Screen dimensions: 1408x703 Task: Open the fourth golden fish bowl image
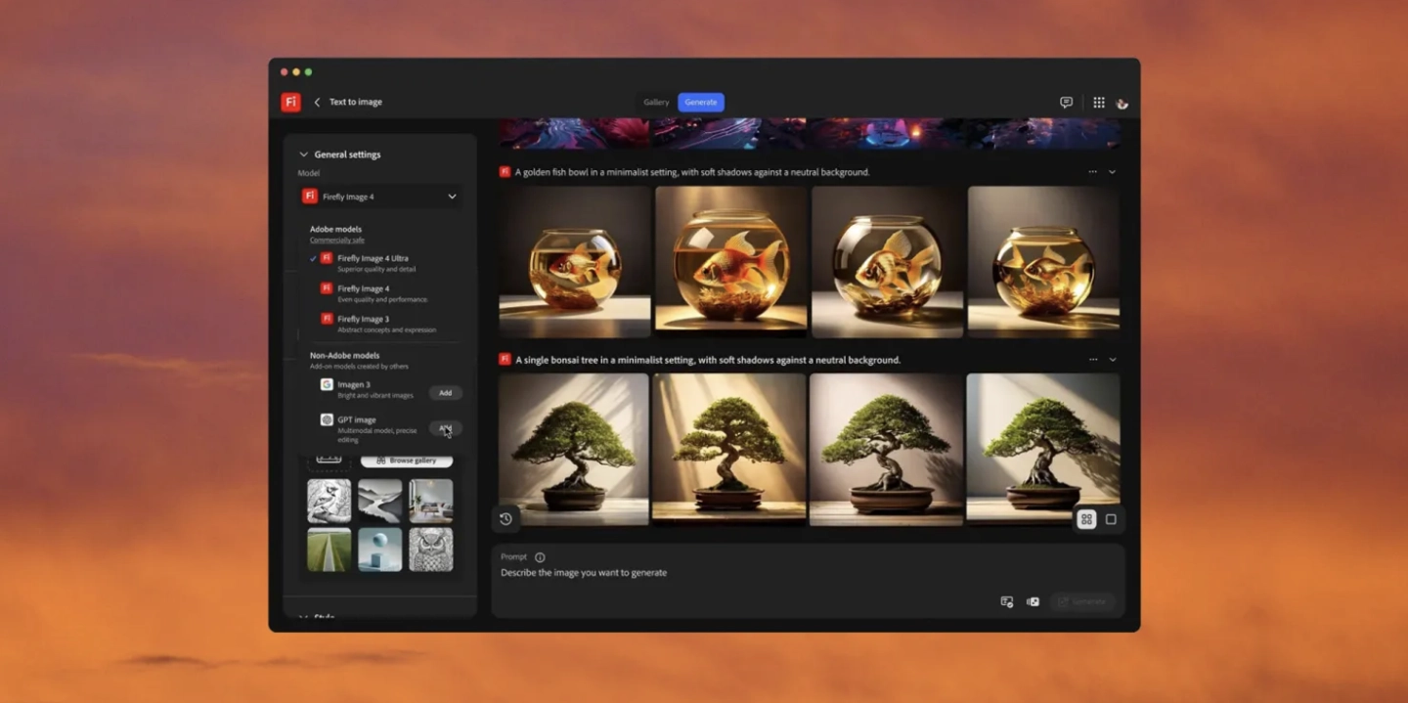[x=1044, y=262]
